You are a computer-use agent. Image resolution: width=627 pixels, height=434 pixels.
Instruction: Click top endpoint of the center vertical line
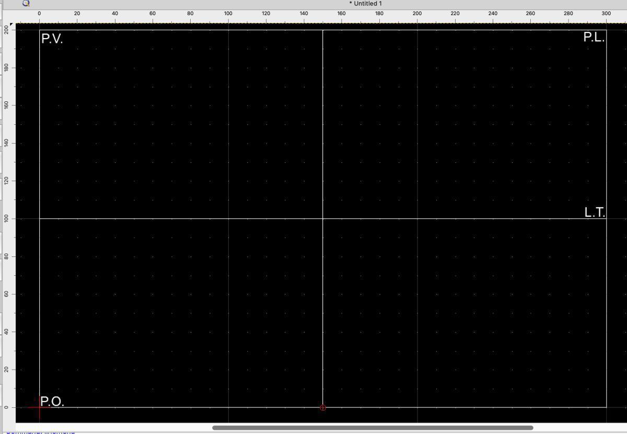tap(322, 30)
